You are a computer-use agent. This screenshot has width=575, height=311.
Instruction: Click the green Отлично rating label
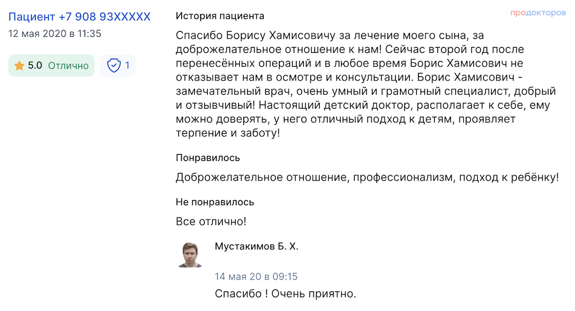click(x=68, y=66)
